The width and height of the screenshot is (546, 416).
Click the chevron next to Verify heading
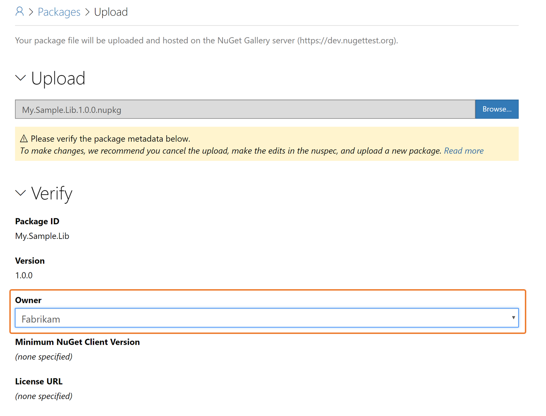(20, 193)
